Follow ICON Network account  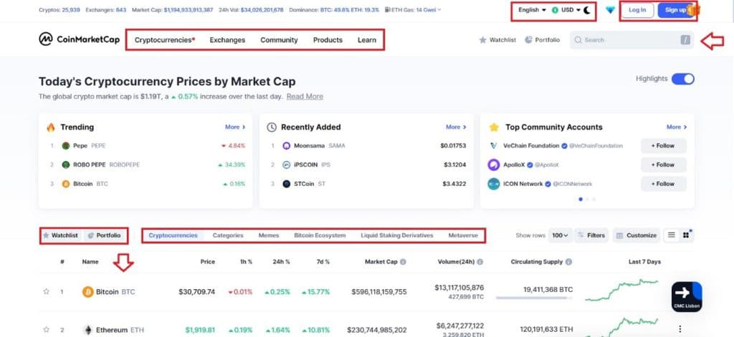663,184
